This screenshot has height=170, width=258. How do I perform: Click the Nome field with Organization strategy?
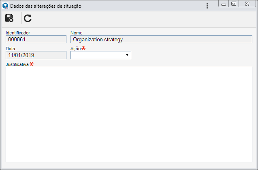point(161,39)
